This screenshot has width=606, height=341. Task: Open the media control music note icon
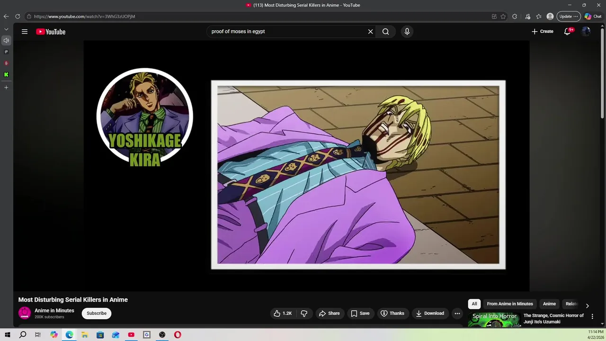(528, 17)
